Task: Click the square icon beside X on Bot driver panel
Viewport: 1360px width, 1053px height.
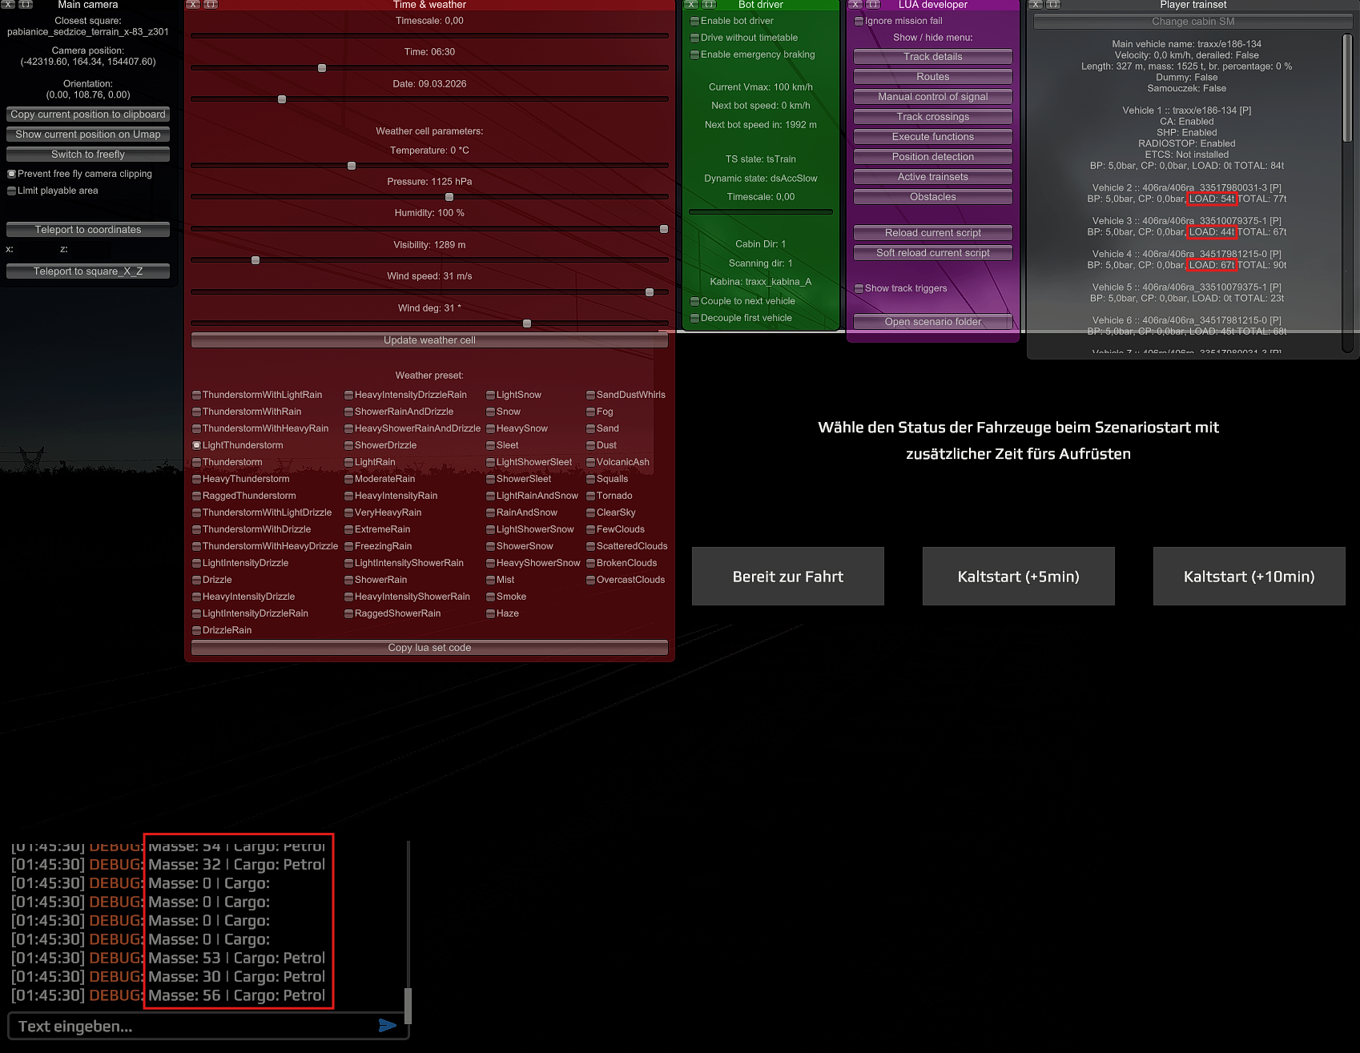Action: (709, 4)
